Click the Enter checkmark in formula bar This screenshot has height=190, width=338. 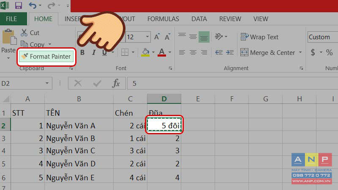coord(97,83)
